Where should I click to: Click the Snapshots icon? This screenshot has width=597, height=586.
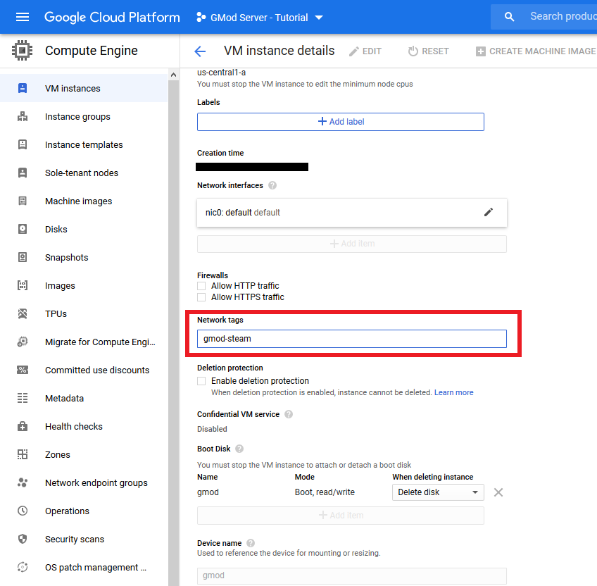23,257
